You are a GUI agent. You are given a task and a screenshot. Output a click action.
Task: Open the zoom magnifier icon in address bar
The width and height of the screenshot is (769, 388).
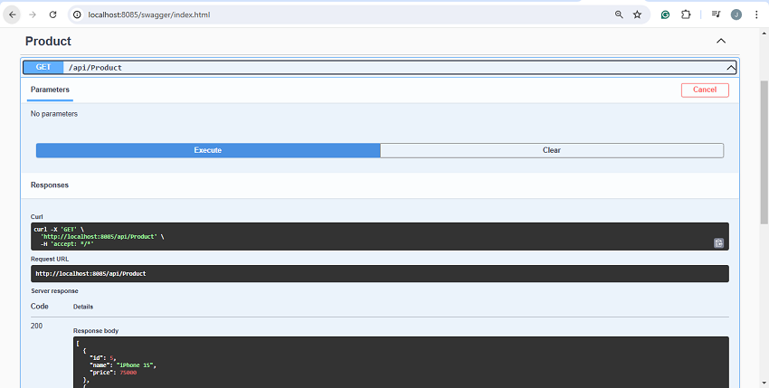point(619,14)
